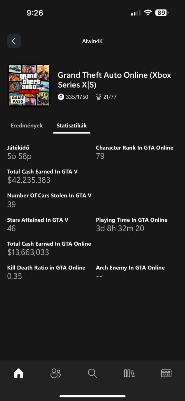Image resolution: width=185 pixels, height=401 pixels.
Task: Tap the Gamerscore G icon
Action: (61, 97)
